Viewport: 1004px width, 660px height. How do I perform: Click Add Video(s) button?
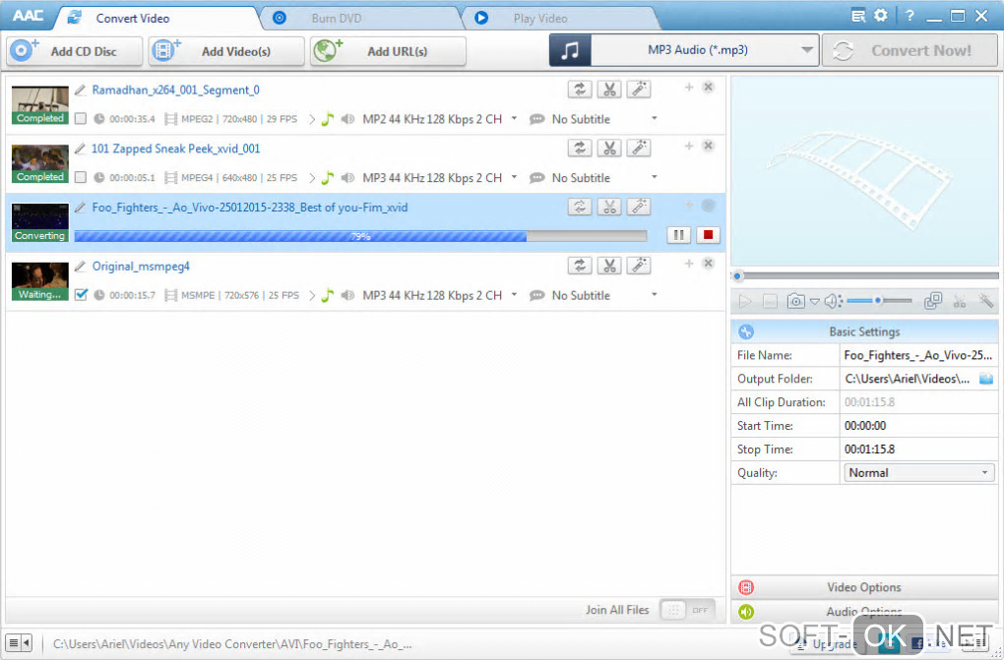(226, 51)
